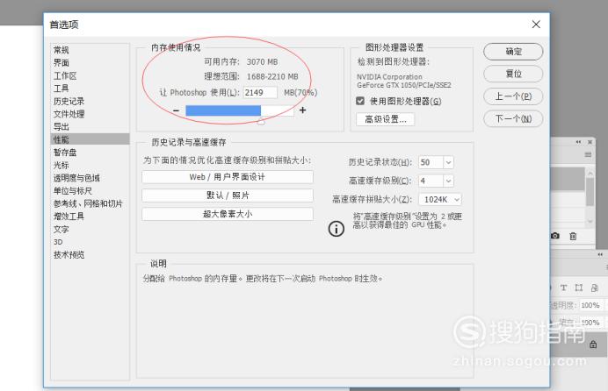Select 透明度与色域 category
The height and width of the screenshot is (391, 608).
[76, 178]
